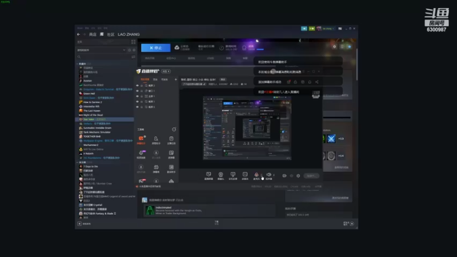Collapse the favorites category in library list
Screen dimensions: 457x257
point(78,64)
